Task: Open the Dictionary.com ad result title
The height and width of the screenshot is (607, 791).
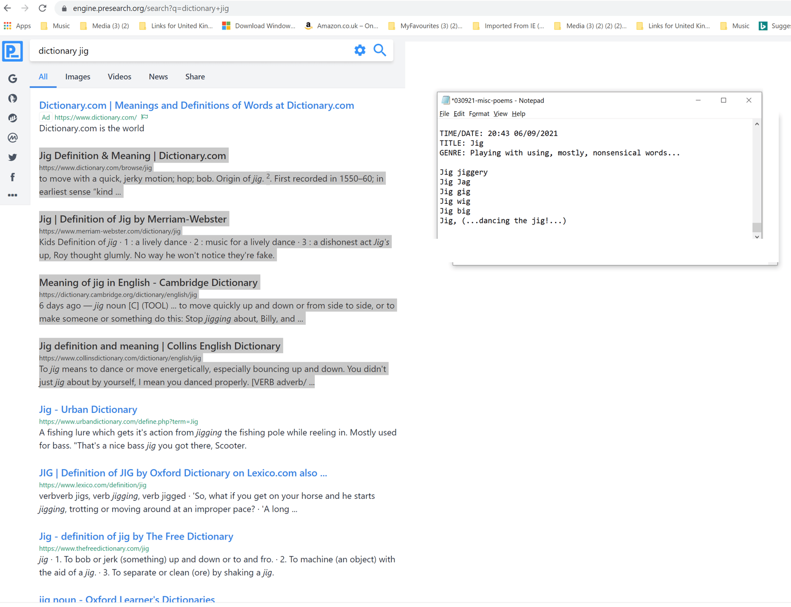Action: [197, 105]
